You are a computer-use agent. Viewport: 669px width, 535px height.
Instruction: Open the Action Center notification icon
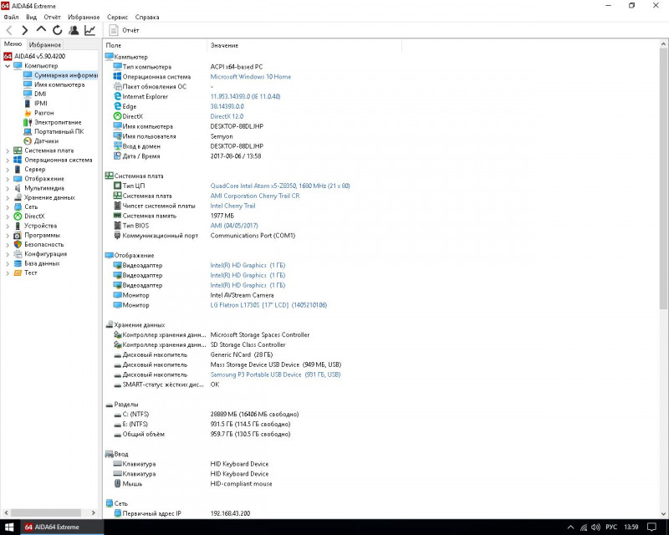[x=652, y=527]
